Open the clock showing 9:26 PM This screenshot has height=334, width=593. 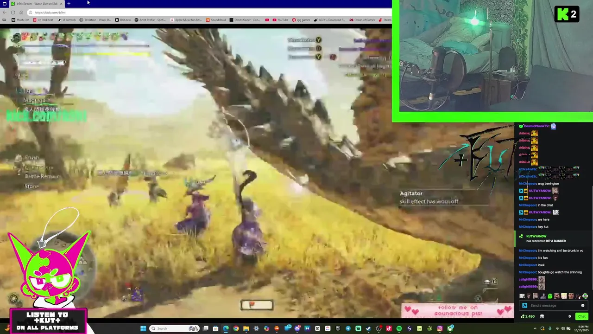pyautogui.click(x=581, y=328)
